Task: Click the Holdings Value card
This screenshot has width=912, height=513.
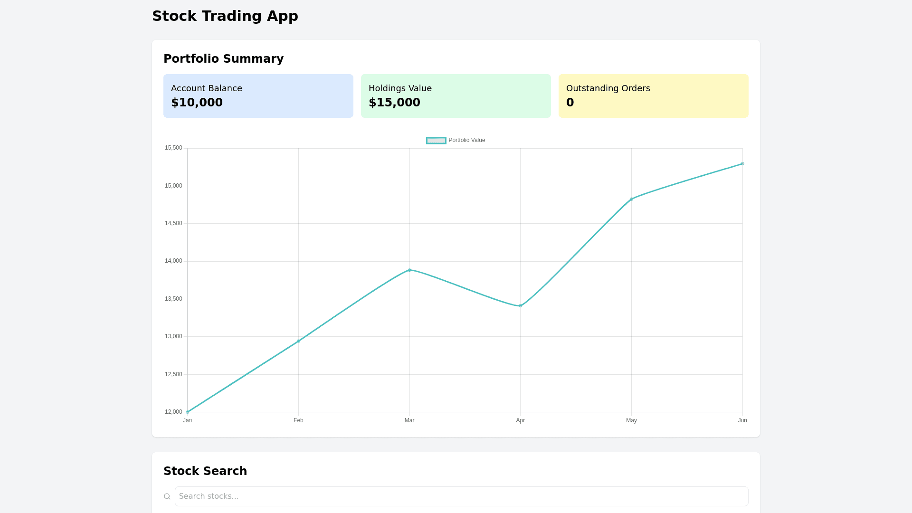Action: tap(456, 96)
